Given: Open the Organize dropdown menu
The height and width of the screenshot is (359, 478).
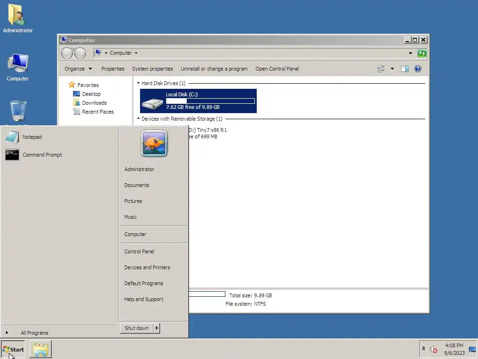Looking at the screenshot, I should [78, 69].
